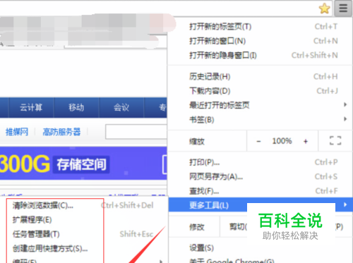The image size is (353, 263).
Task: Choose 打印(P)... menu item
Action: click(261, 162)
